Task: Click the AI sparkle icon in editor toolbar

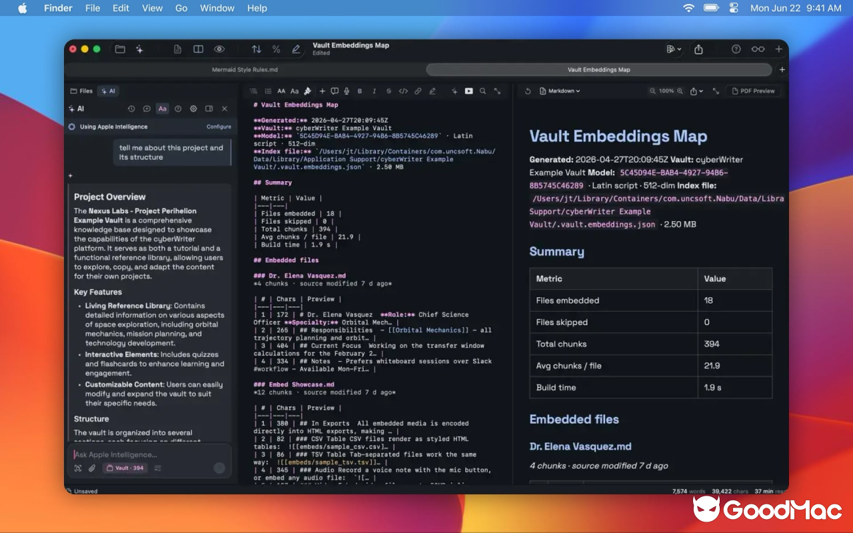Action: [454, 91]
